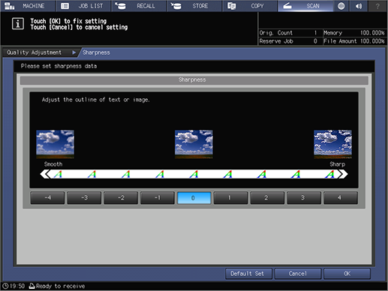Go to the STORE tab
The height and width of the screenshot is (291, 388).
[x=194, y=6]
